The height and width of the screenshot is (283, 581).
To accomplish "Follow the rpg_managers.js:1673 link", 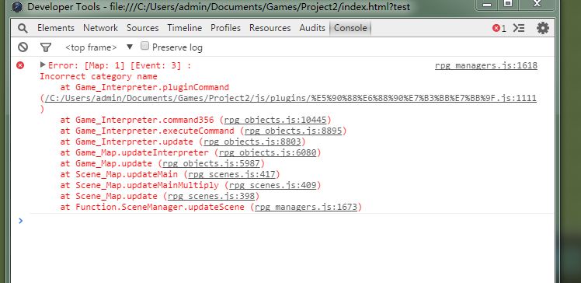I will tap(306, 207).
